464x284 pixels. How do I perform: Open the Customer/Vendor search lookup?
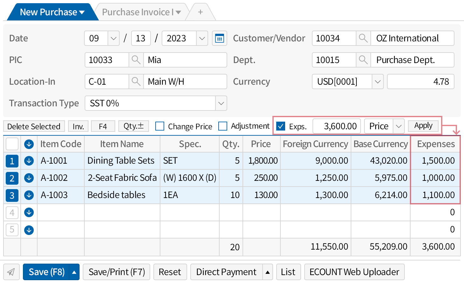363,38
